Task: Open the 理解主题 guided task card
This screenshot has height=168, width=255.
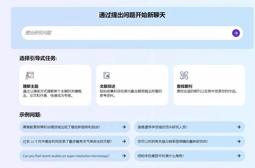Action: pos(55,85)
